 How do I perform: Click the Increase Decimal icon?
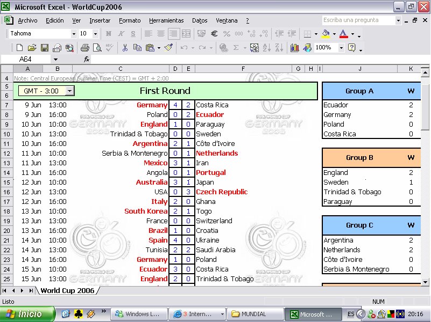pos(251,34)
